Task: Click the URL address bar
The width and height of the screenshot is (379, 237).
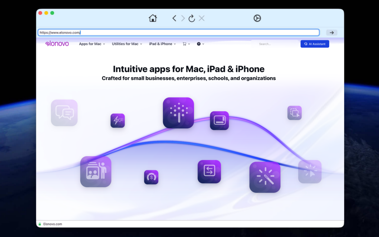Action: point(179,33)
